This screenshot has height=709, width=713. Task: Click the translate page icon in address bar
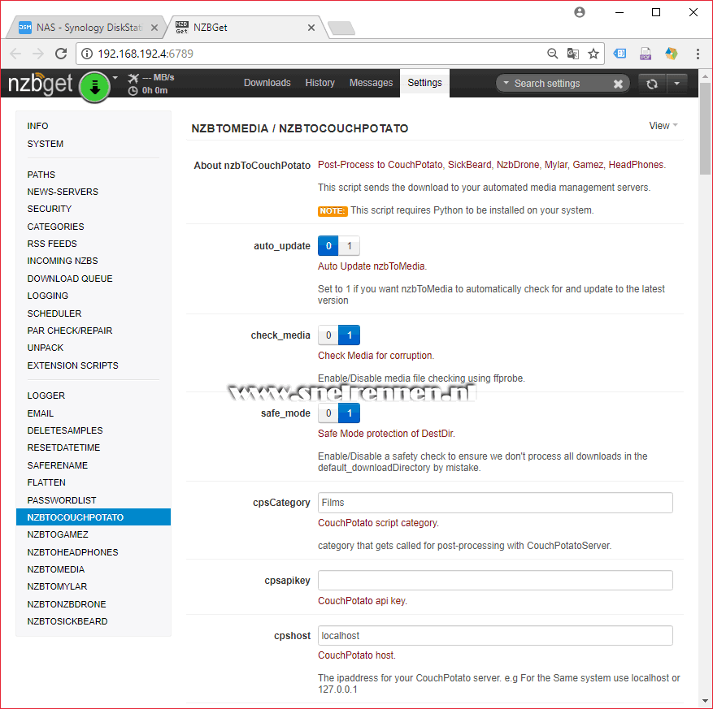tap(573, 54)
